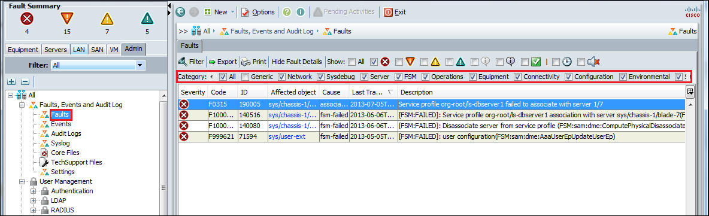Switch to the SAN tab
The image size is (709, 216).
97,50
